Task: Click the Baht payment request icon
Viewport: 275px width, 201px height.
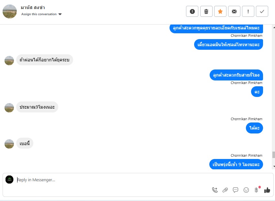Action: tap(257, 190)
